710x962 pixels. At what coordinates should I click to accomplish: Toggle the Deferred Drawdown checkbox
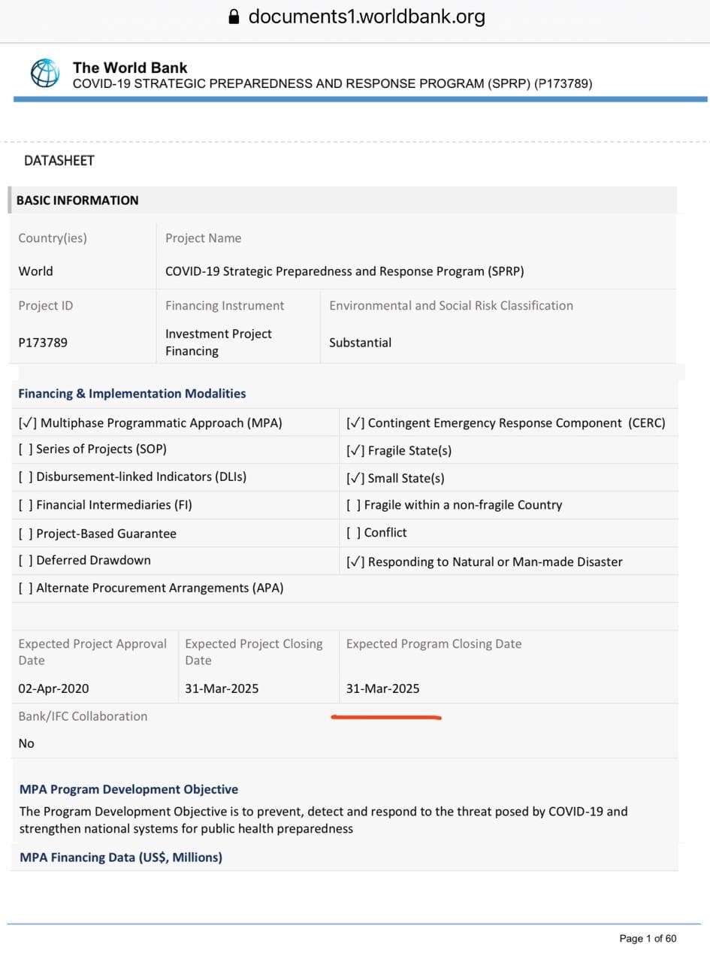pyautogui.click(x=26, y=561)
